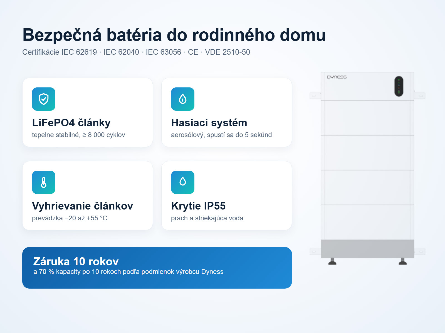445x333 pixels.
Task: Select text "tepelne stabilné, ≥ 8 000 cyklov"
Action: tap(78, 135)
